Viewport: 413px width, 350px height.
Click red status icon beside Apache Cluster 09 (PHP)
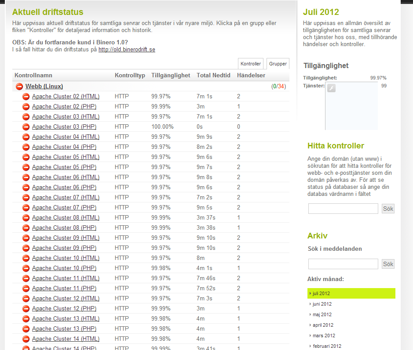pos(26,248)
